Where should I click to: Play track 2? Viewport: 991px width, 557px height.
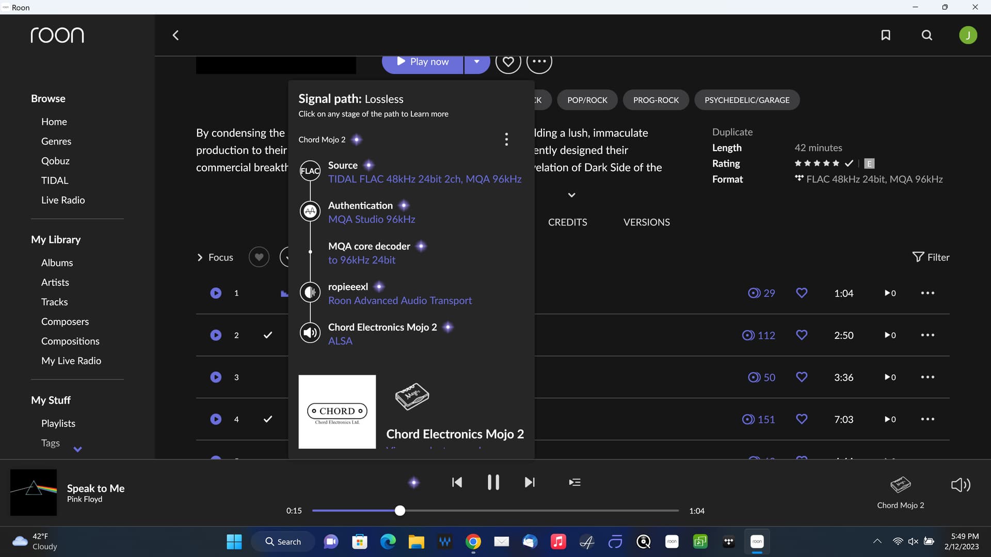[216, 335]
